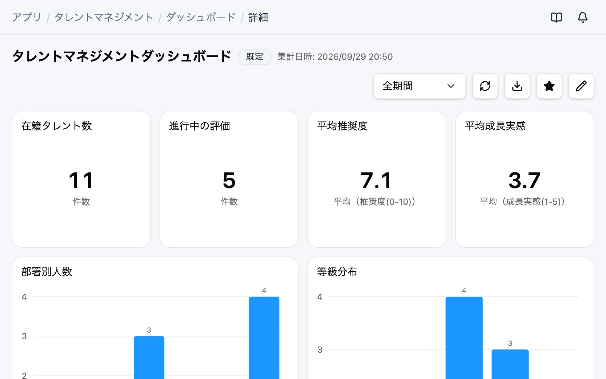
Task: Go to ダッシュボード breadcrumb
Action: coord(201,17)
